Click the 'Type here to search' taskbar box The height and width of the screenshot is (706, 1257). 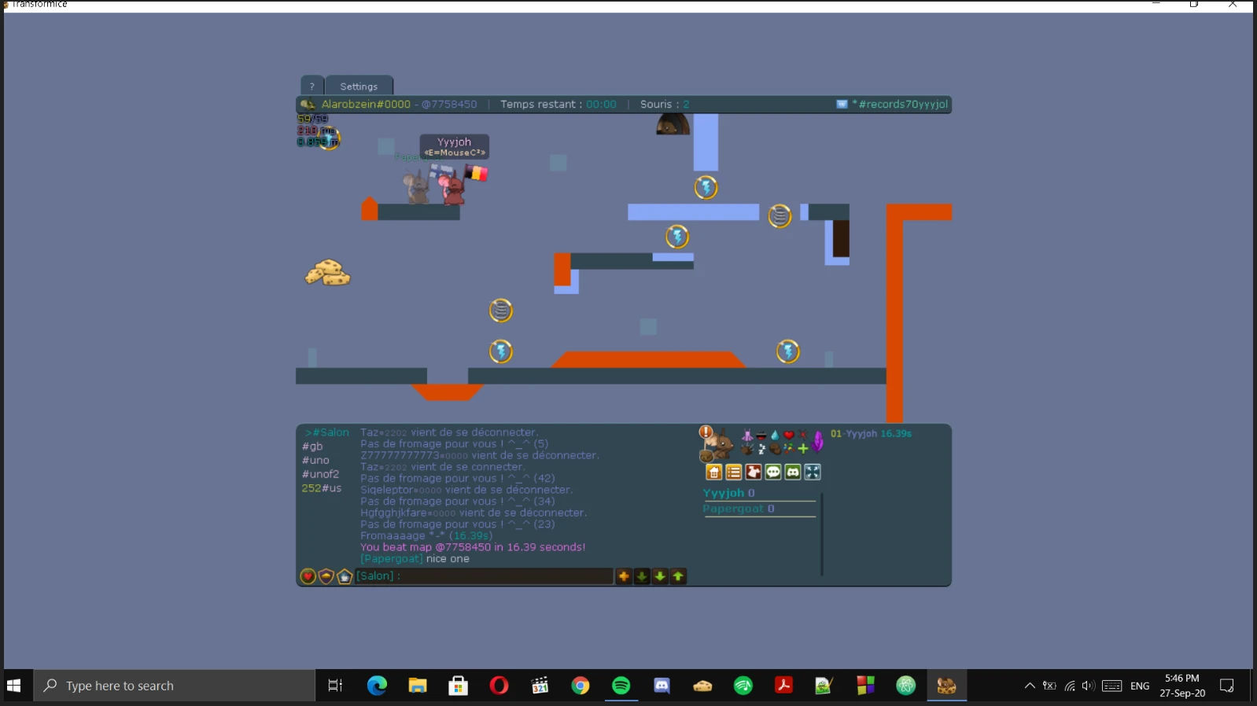pos(175,686)
